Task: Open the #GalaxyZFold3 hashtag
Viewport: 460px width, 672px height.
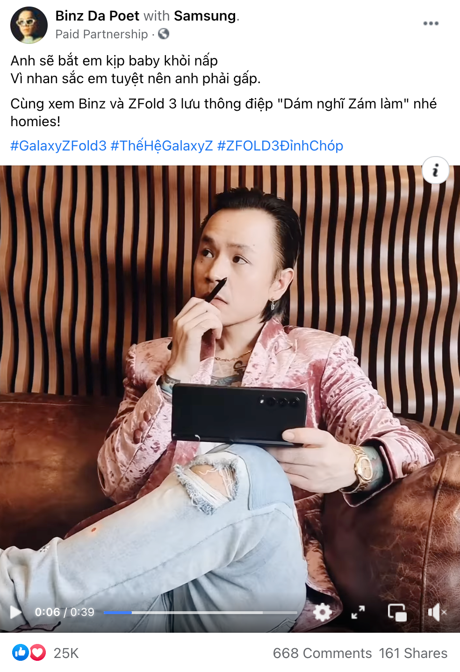Action: click(58, 146)
